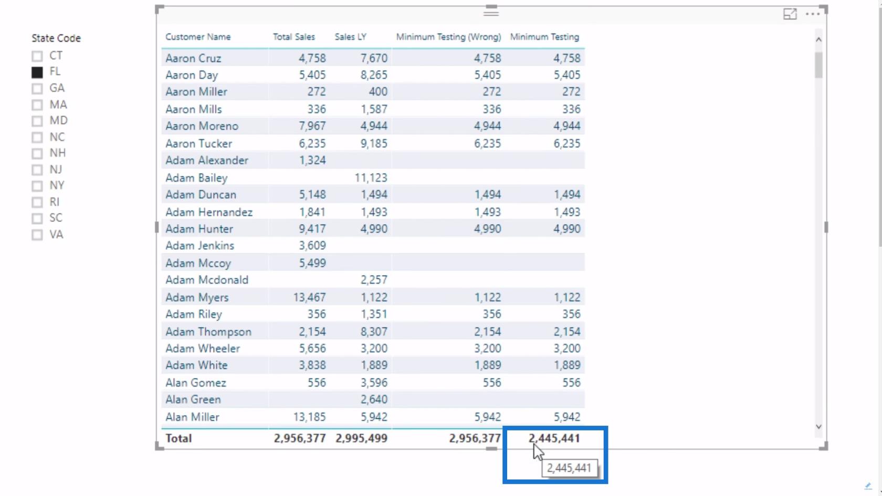Tick the CT state code checkbox
882x496 pixels.
pyautogui.click(x=37, y=56)
